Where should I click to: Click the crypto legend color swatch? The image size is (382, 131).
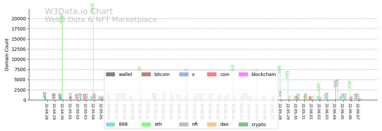tap(243, 124)
